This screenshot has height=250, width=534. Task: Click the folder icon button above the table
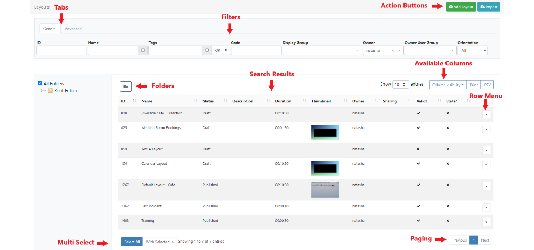click(x=126, y=86)
